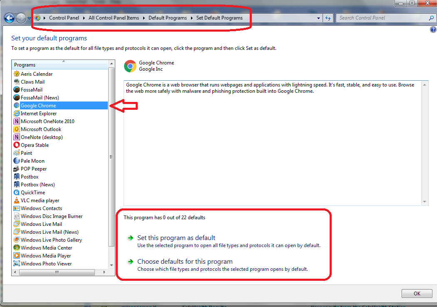
Task: Click the horizontal scrollbar right arrow
Action: (x=104, y=272)
